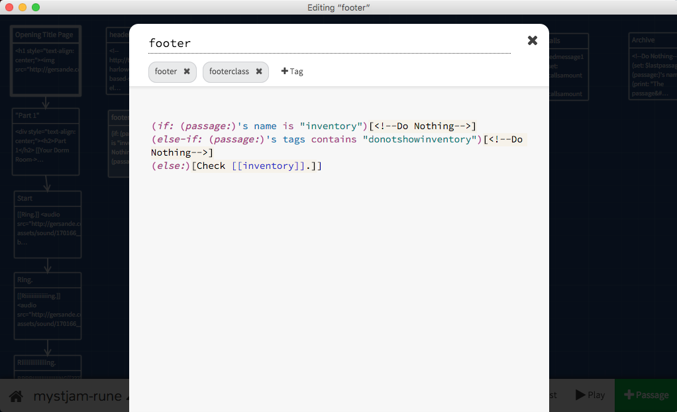Click the [[inventory]] link text in code

click(268, 166)
